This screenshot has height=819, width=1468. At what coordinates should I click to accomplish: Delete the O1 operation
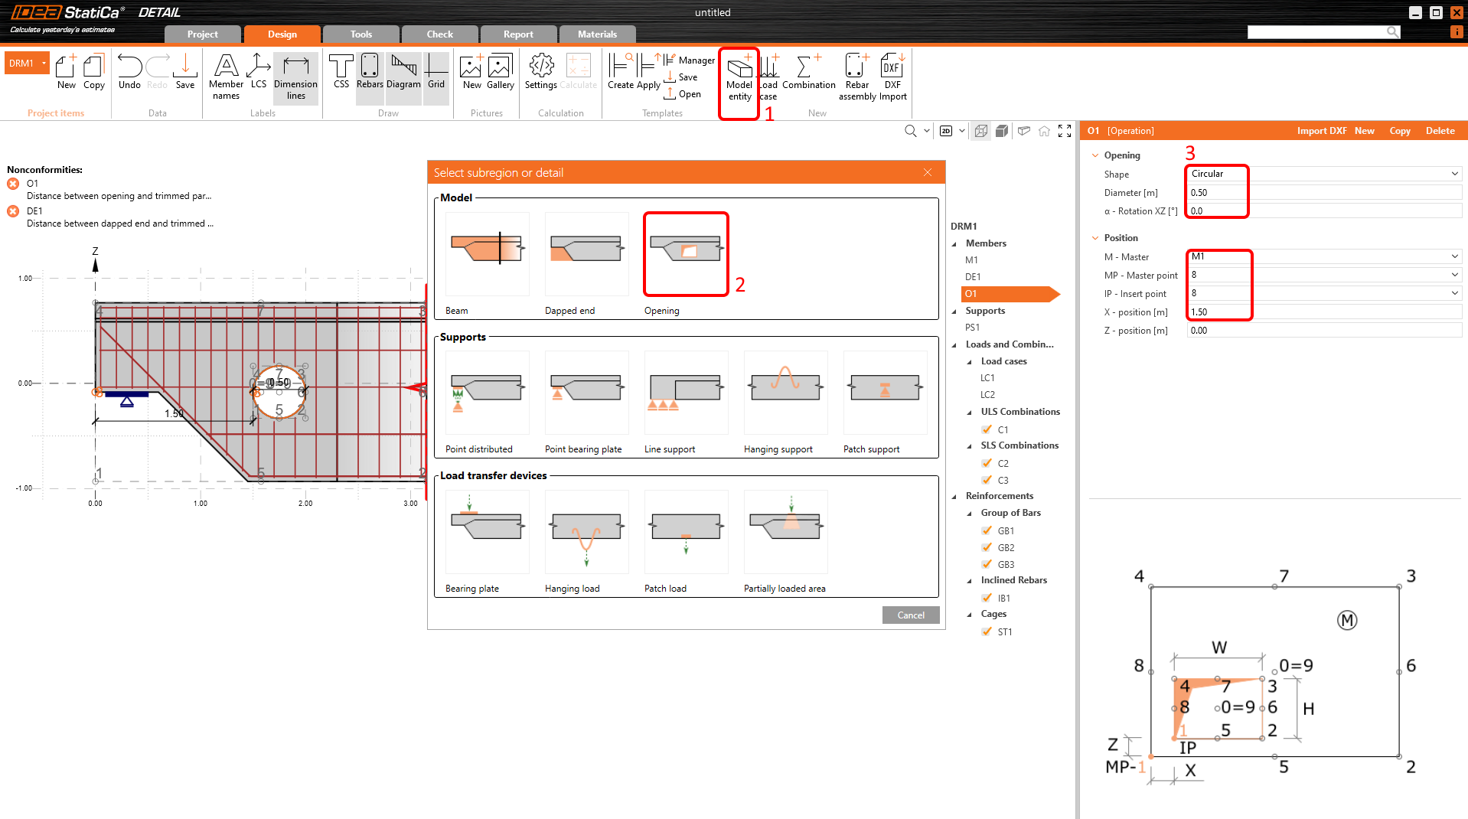(1439, 130)
